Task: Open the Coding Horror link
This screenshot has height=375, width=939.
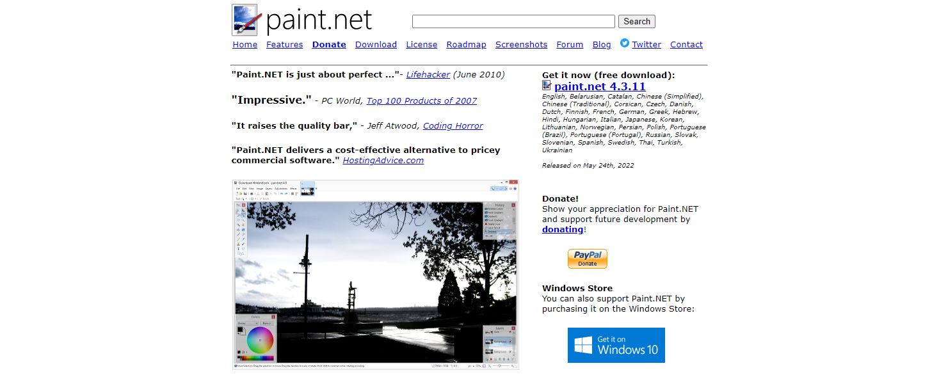Action: click(x=453, y=126)
